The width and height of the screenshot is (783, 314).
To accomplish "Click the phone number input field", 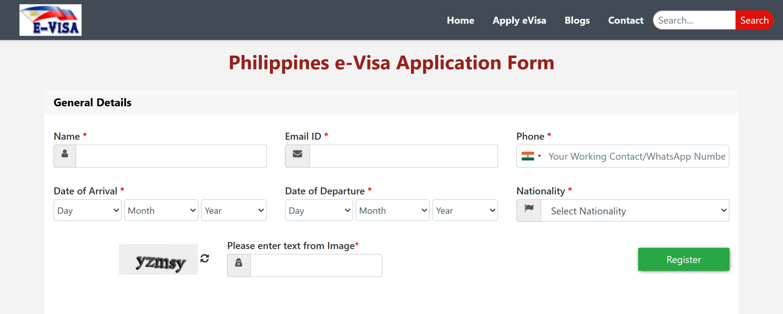I will click(x=636, y=156).
